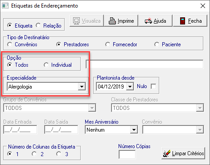Choose Fornecedor as recipient type
The width and height of the screenshot is (210, 165).
pyautogui.click(x=108, y=44)
